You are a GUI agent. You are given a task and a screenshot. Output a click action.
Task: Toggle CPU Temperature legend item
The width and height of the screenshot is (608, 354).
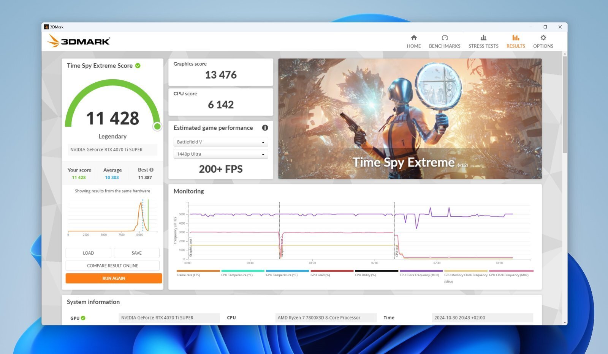(x=242, y=273)
